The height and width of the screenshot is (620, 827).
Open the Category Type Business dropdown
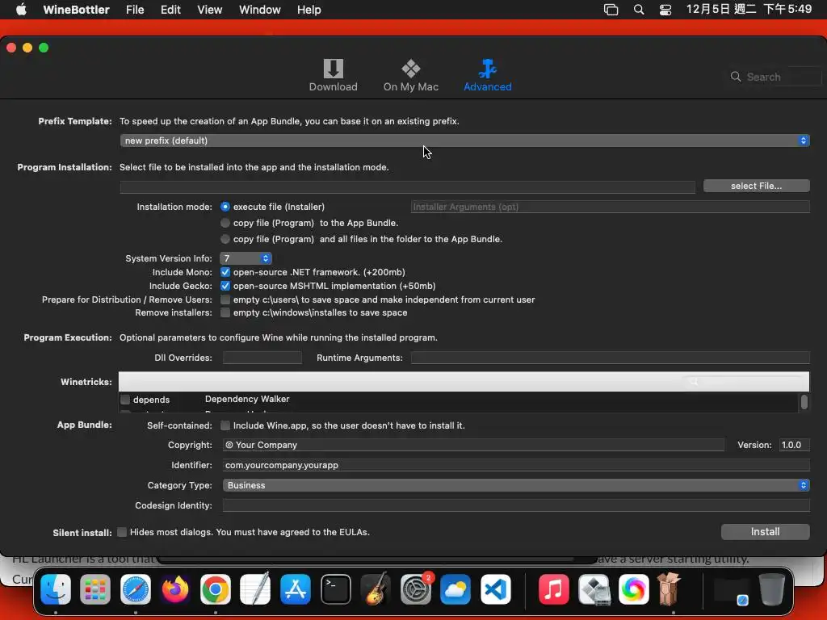click(x=516, y=485)
